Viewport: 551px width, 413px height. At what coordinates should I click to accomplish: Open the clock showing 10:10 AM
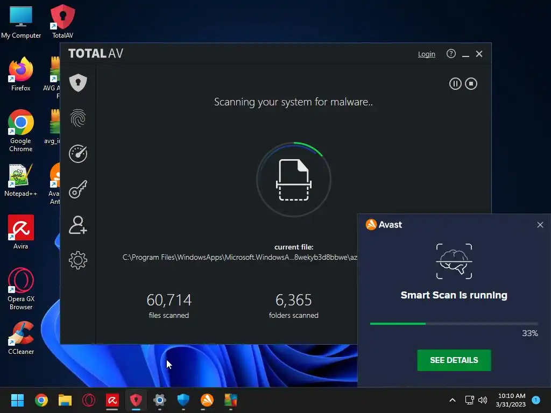[511, 400]
